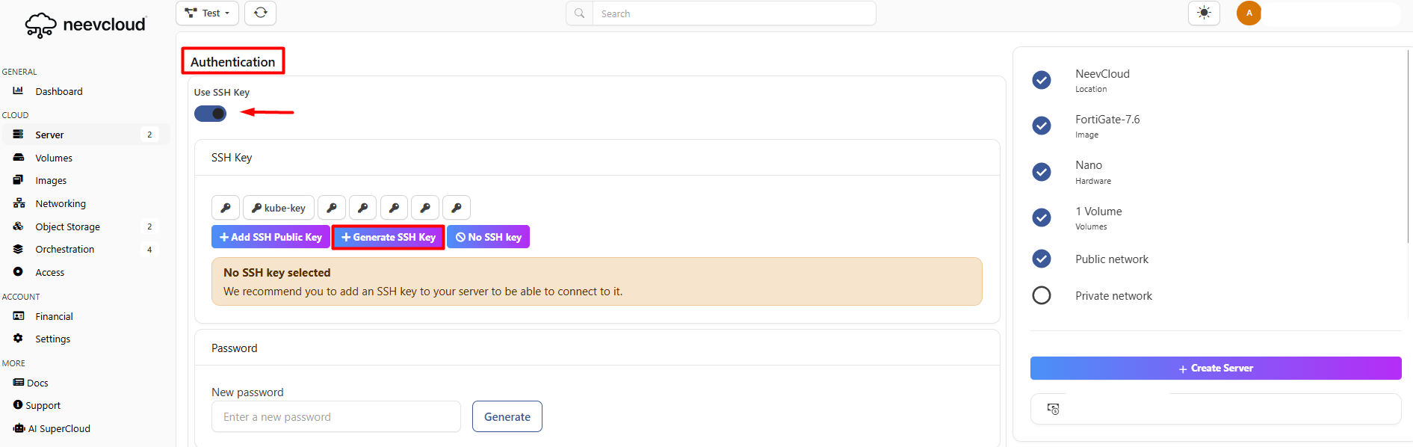
Task: Click Generate SSH Key button
Action: [x=389, y=237]
